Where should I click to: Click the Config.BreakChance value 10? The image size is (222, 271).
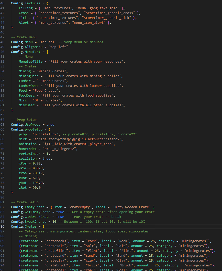click(54, 222)
